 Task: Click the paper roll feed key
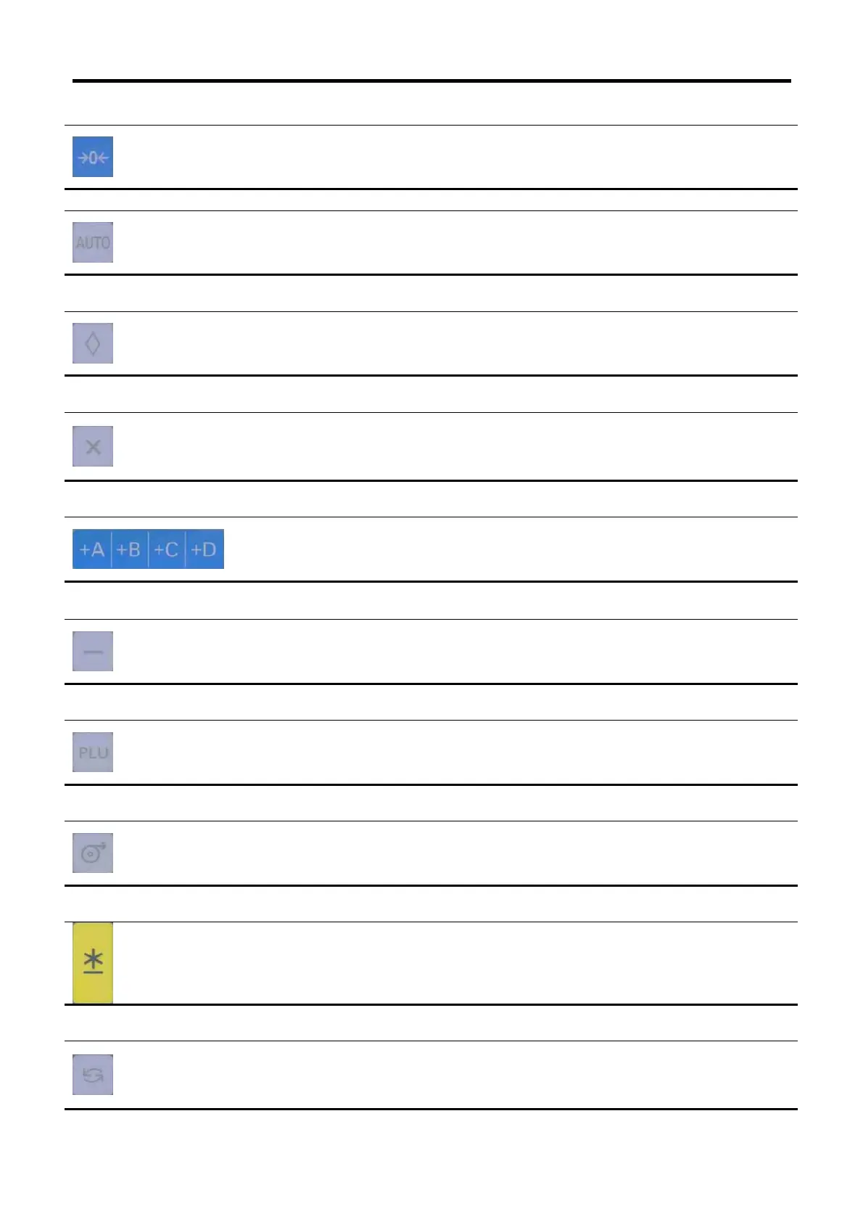click(x=93, y=853)
